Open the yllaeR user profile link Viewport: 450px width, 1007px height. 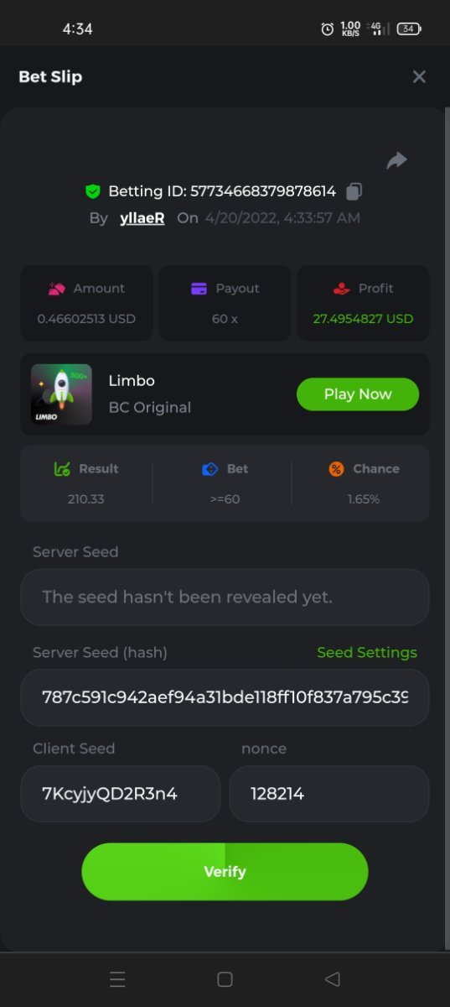coord(142,217)
